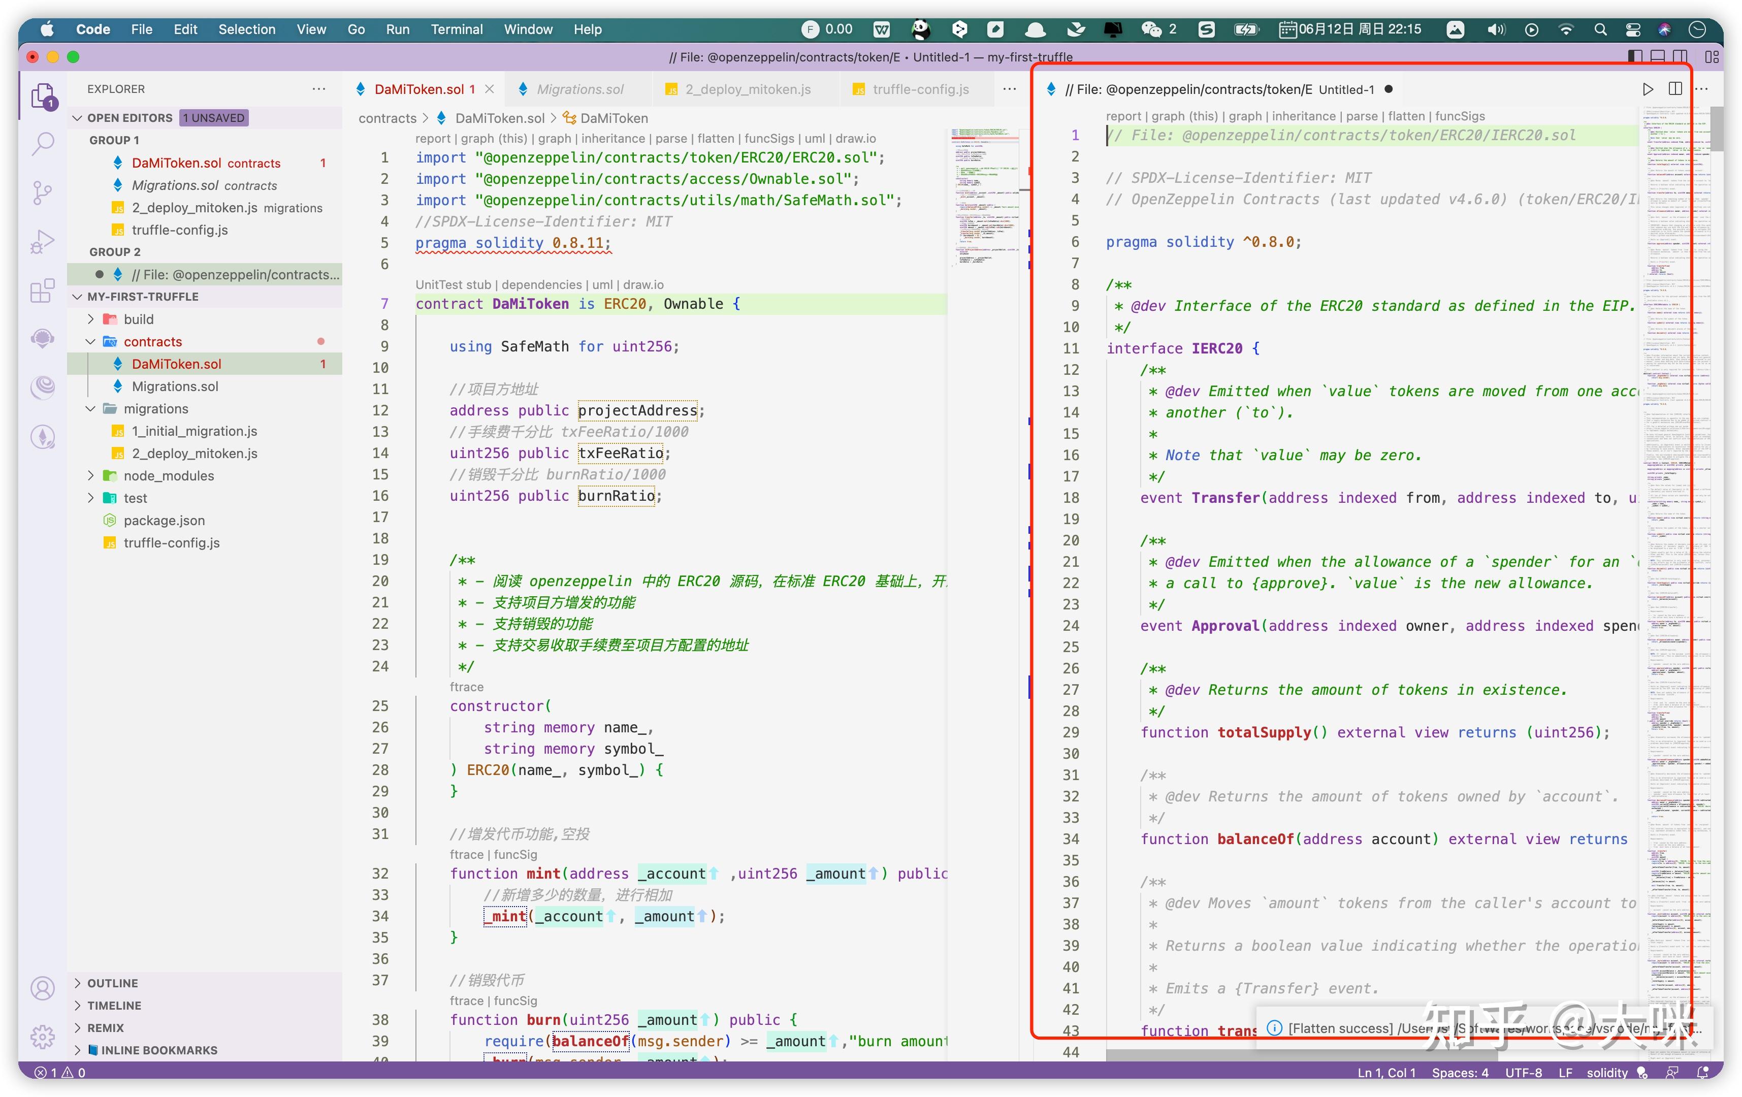Open the Search view in activity bar
The height and width of the screenshot is (1097, 1742).
(43, 143)
